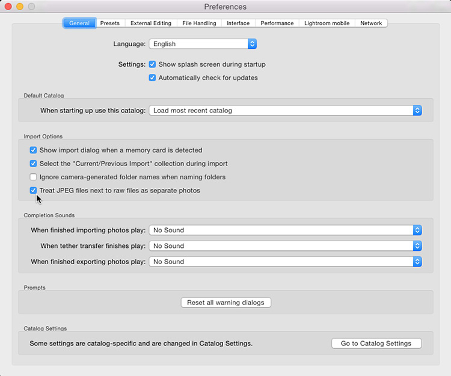
Task: Click the Preferences window title
Action: [226, 7]
